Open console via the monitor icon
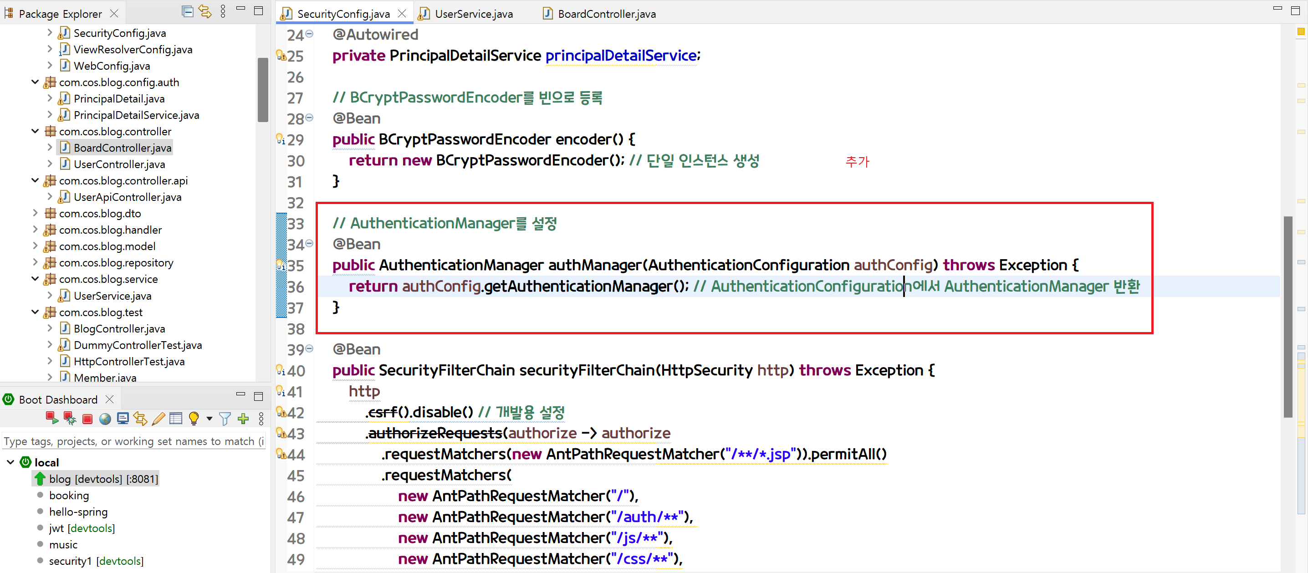This screenshot has width=1308, height=573. click(123, 418)
